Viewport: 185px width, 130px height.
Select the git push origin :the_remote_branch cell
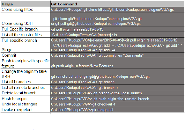click(x=117, y=99)
